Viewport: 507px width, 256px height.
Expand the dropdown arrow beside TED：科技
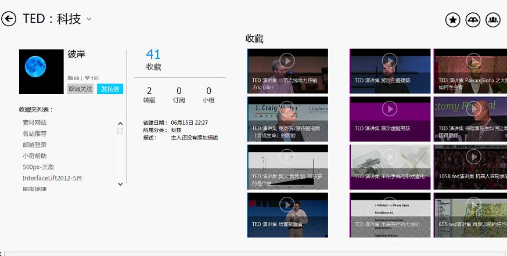click(89, 19)
